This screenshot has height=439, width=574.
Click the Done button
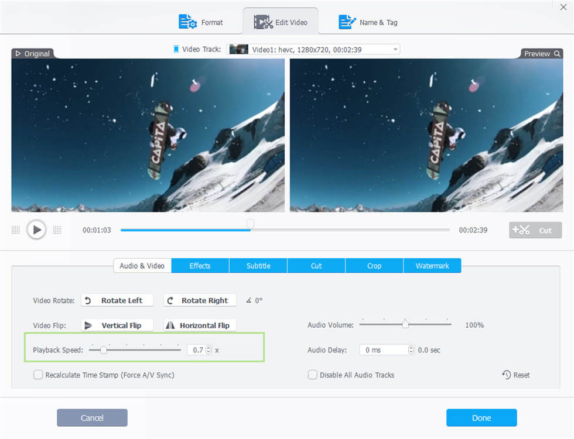tap(481, 418)
